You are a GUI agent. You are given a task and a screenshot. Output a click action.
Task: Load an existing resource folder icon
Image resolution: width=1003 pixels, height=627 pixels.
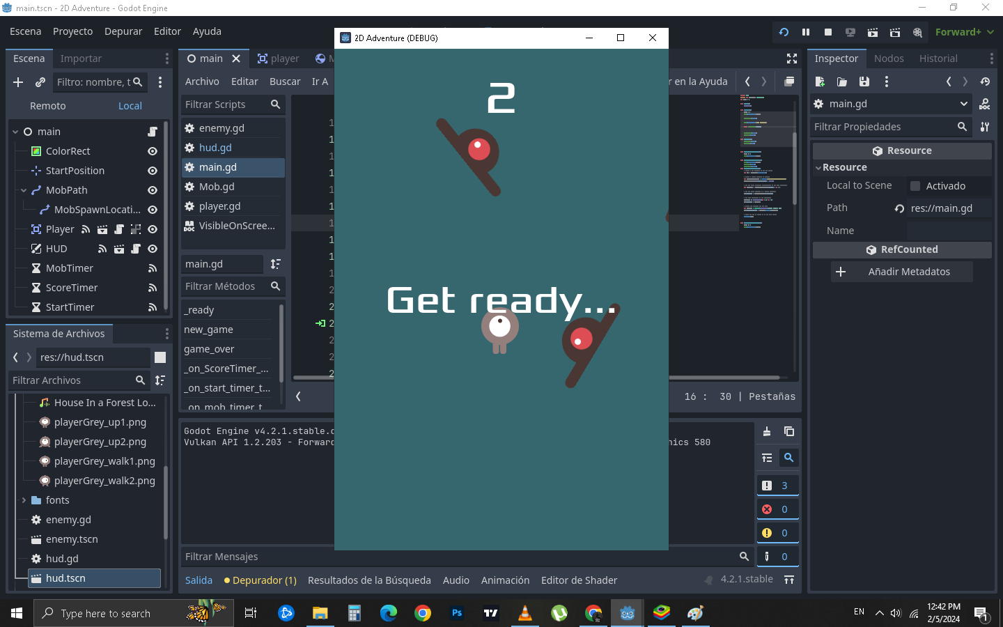click(x=842, y=82)
